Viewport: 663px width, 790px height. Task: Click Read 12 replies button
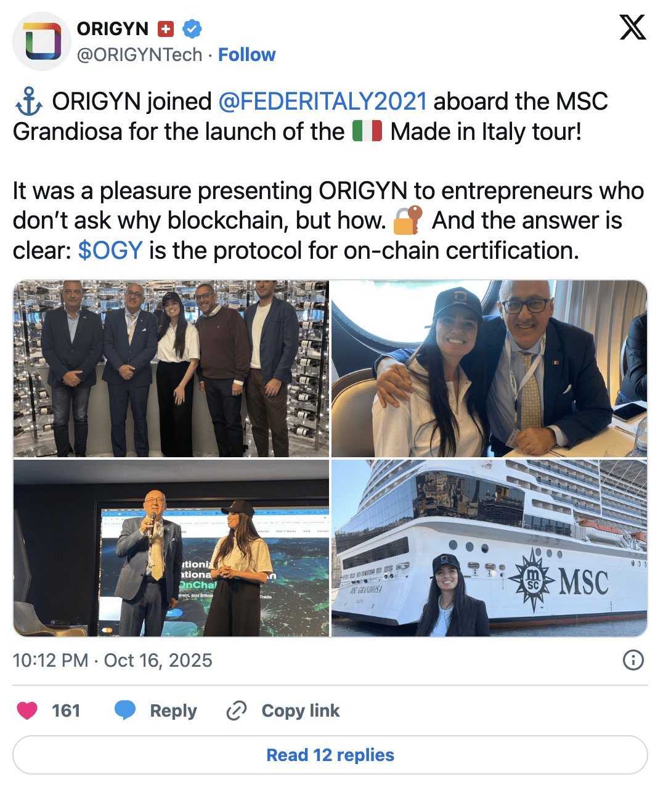click(x=330, y=755)
